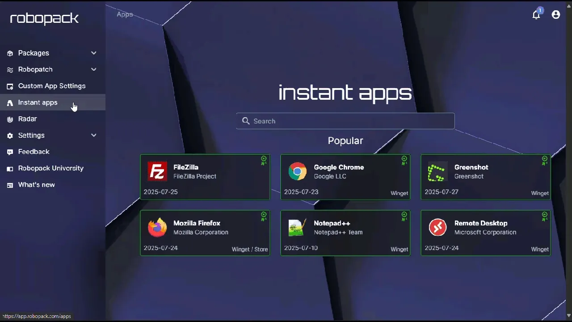Open the What's new page
Image resolution: width=572 pixels, height=322 pixels.
pyautogui.click(x=53, y=185)
